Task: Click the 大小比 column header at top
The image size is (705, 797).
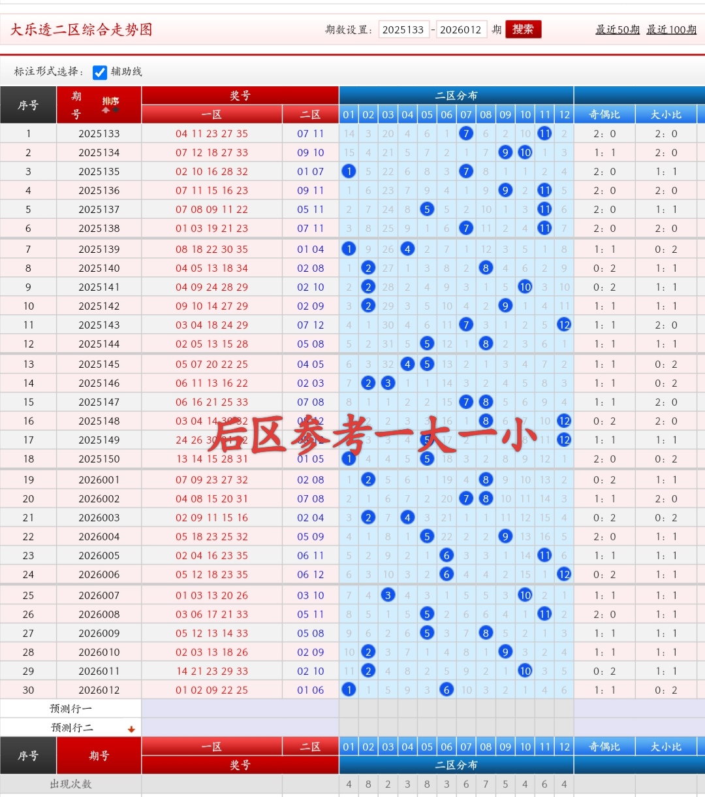Action: (666, 114)
